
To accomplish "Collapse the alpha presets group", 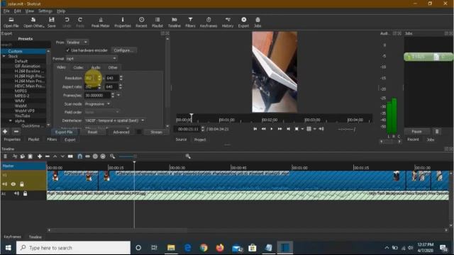I will pyautogui.click(x=11, y=121).
